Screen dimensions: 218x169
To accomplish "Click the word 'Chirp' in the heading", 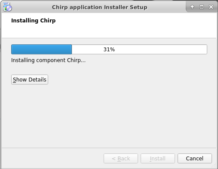I will click(x=48, y=21).
